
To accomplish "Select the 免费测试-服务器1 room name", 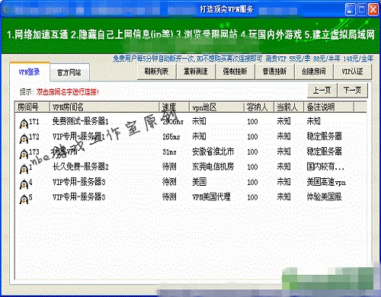I will click(x=81, y=121).
